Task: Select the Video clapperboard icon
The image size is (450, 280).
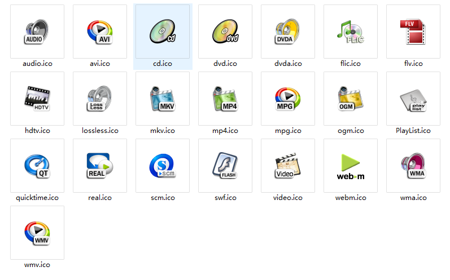Action: point(287,166)
